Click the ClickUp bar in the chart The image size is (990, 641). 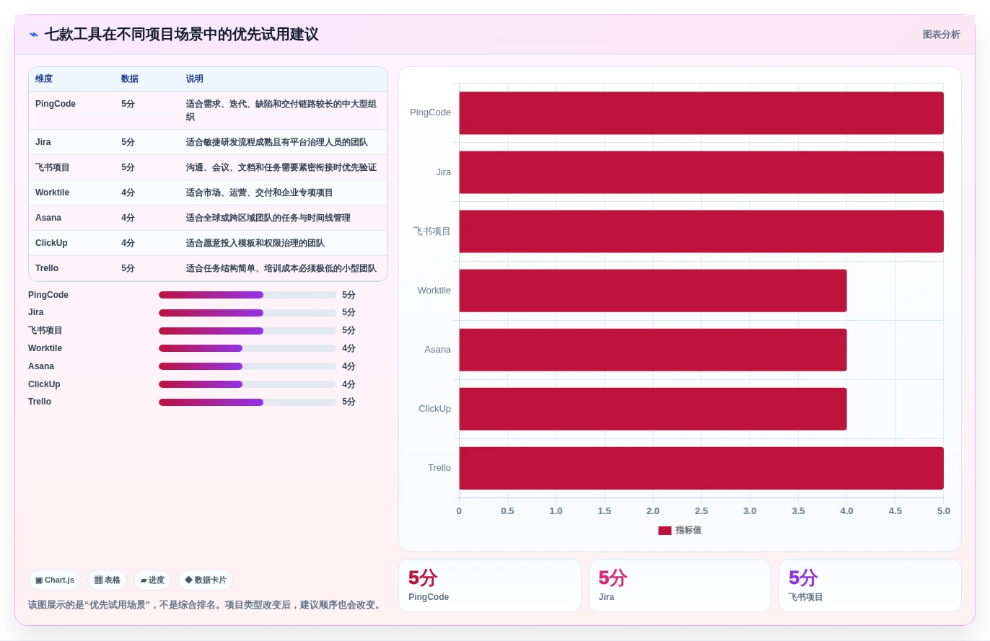point(653,408)
